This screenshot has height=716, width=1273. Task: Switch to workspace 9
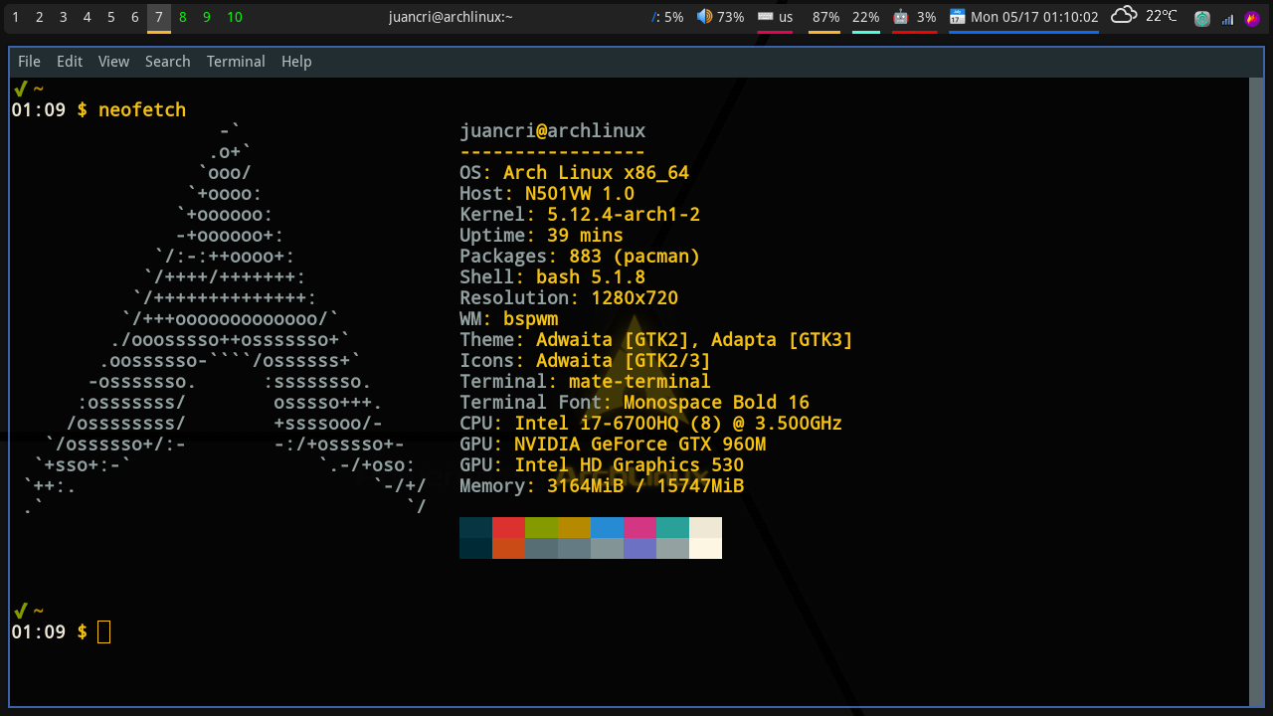click(207, 17)
